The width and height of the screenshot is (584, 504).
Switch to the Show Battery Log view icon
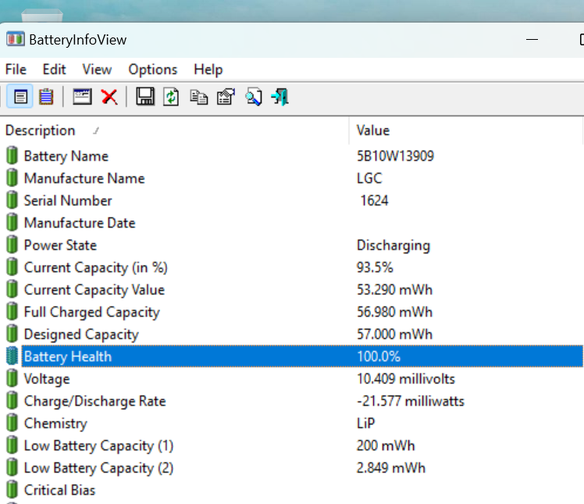tap(46, 97)
